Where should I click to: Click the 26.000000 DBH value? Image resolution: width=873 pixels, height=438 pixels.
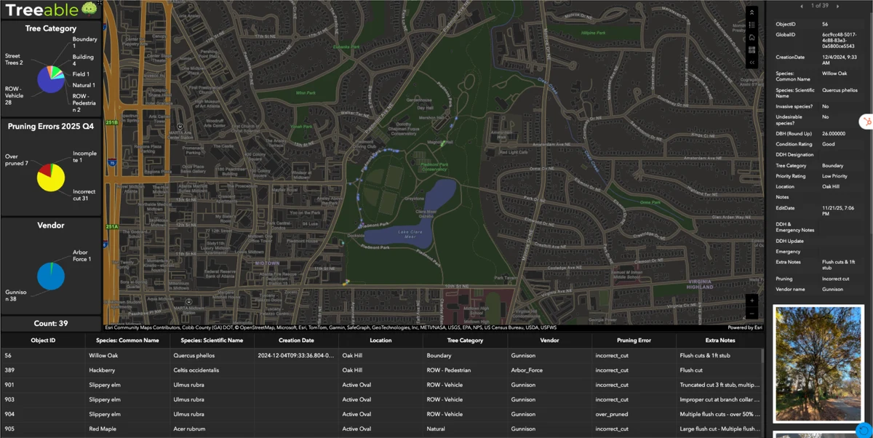pyautogui.click(x=834, y=134)
